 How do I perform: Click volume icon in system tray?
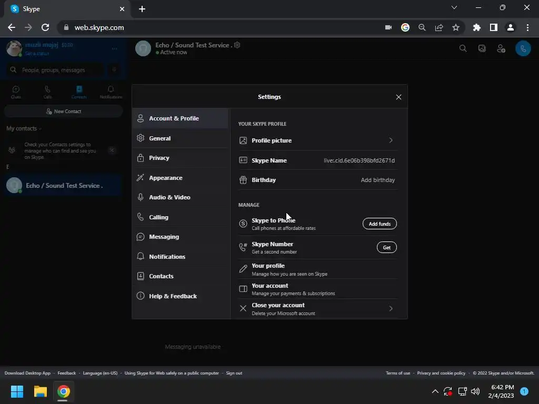(475, 391)
